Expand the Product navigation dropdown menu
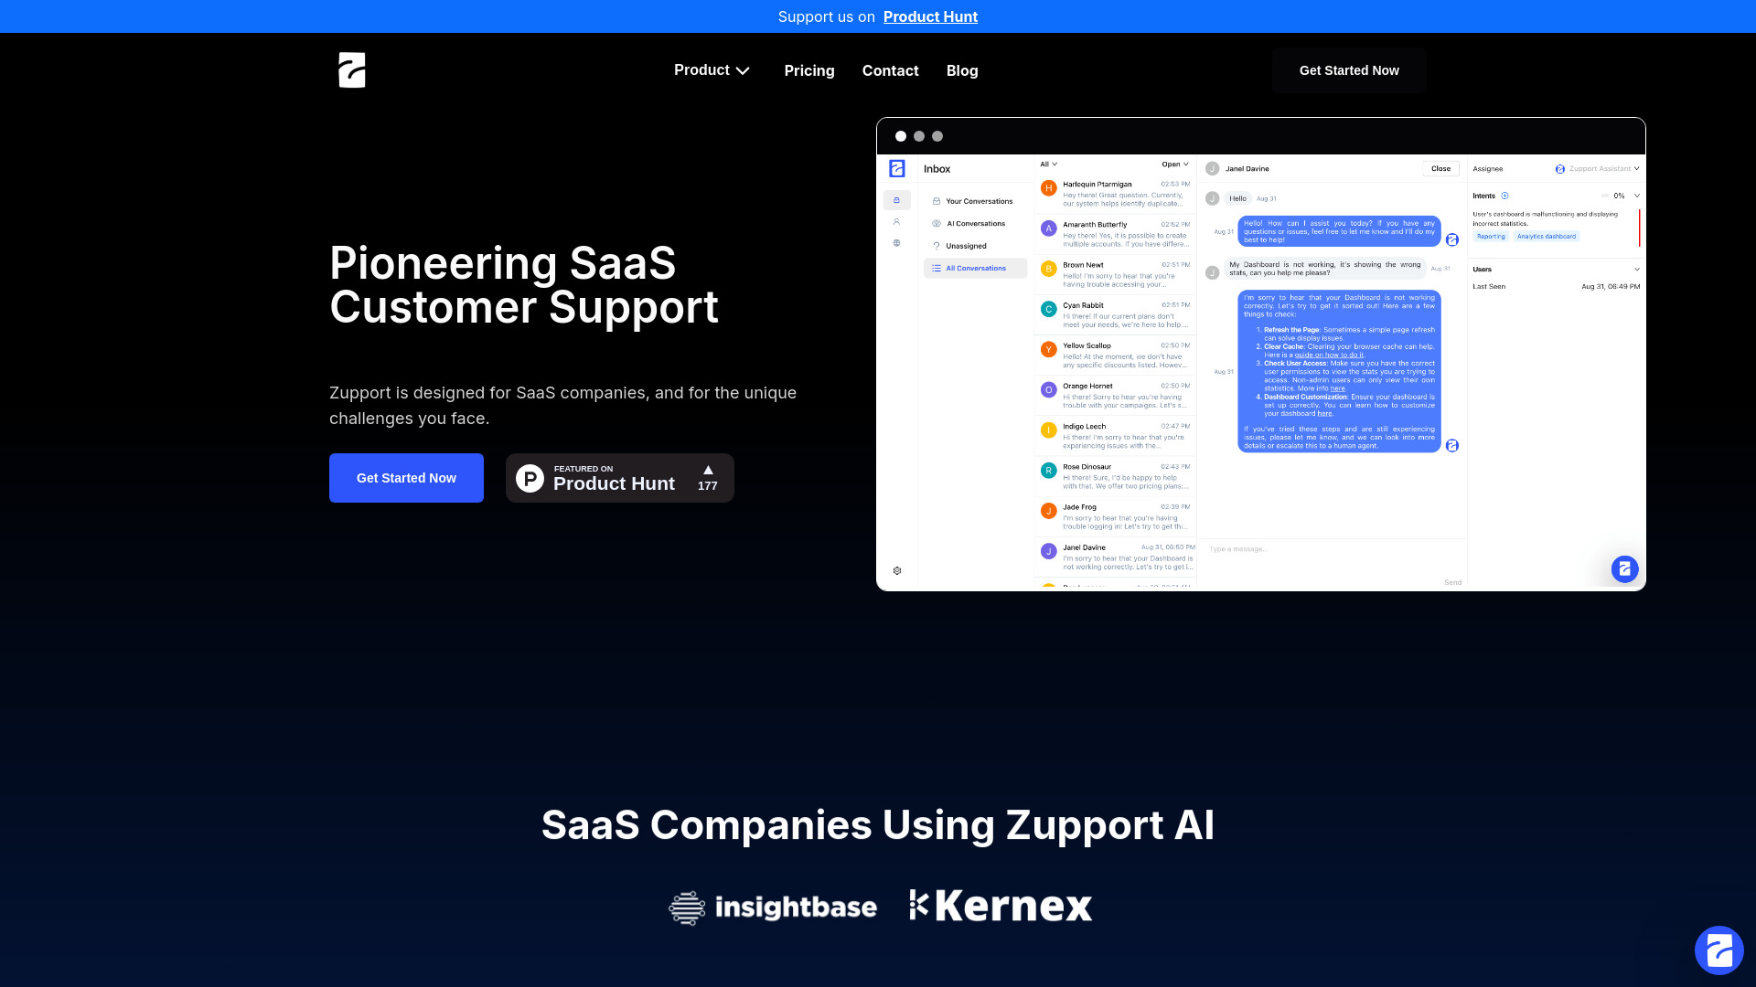Viewport: 1756px width, 987px height. click(712, 69)
